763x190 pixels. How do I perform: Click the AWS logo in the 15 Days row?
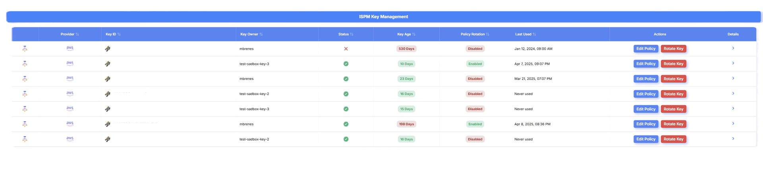coord(70,109)
